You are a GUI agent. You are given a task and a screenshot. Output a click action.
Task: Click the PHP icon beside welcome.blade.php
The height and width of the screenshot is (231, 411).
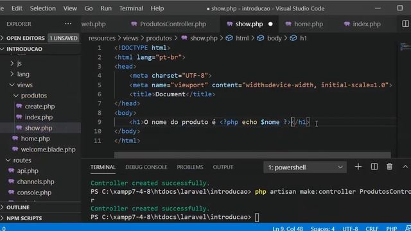click(x=15, y=150)
